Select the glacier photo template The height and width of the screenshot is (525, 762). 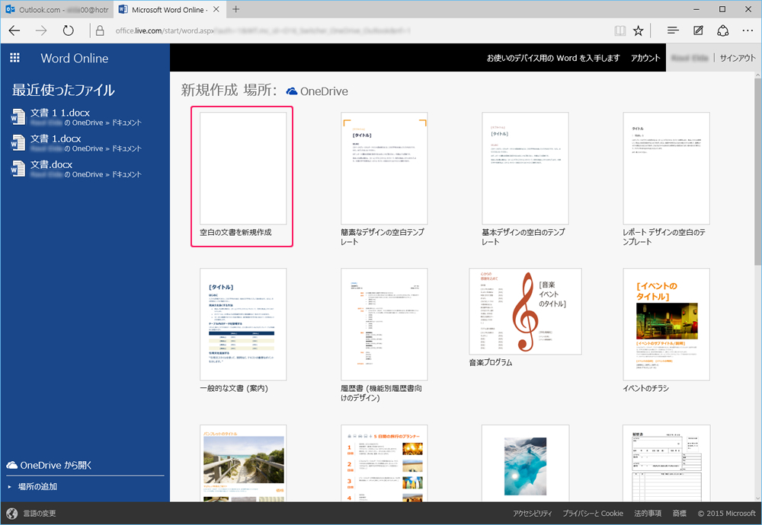(x=525, y=463)
